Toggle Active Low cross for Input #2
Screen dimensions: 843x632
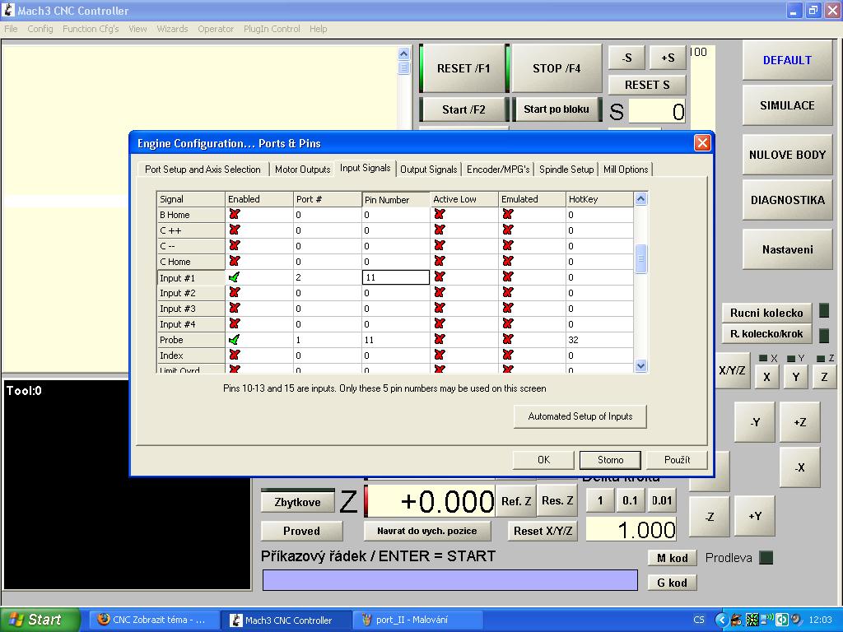(x=440, y=293)
